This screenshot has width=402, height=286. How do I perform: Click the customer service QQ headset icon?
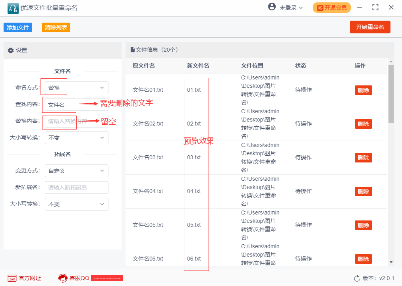point(62,278)
